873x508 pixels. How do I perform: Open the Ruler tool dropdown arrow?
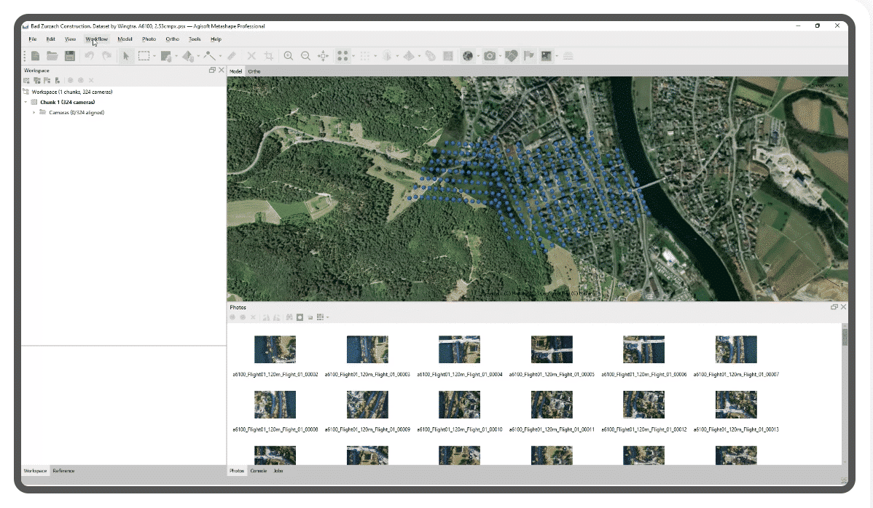[x=221, y=56]
